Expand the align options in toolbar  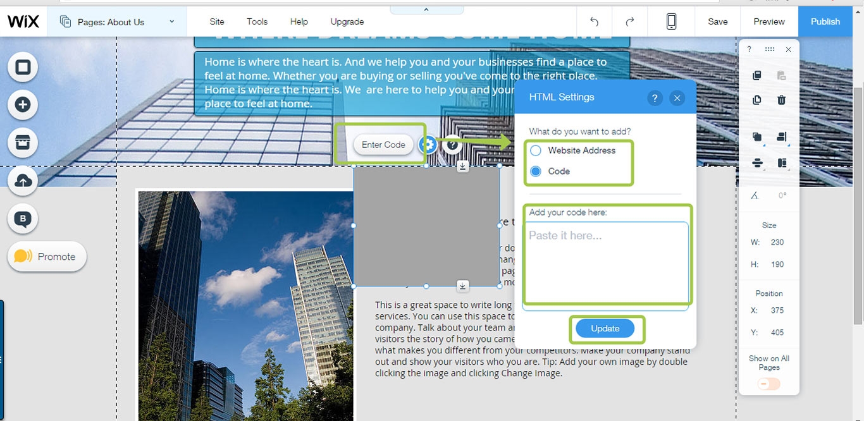pyautogui.click(x=758, y=163)
